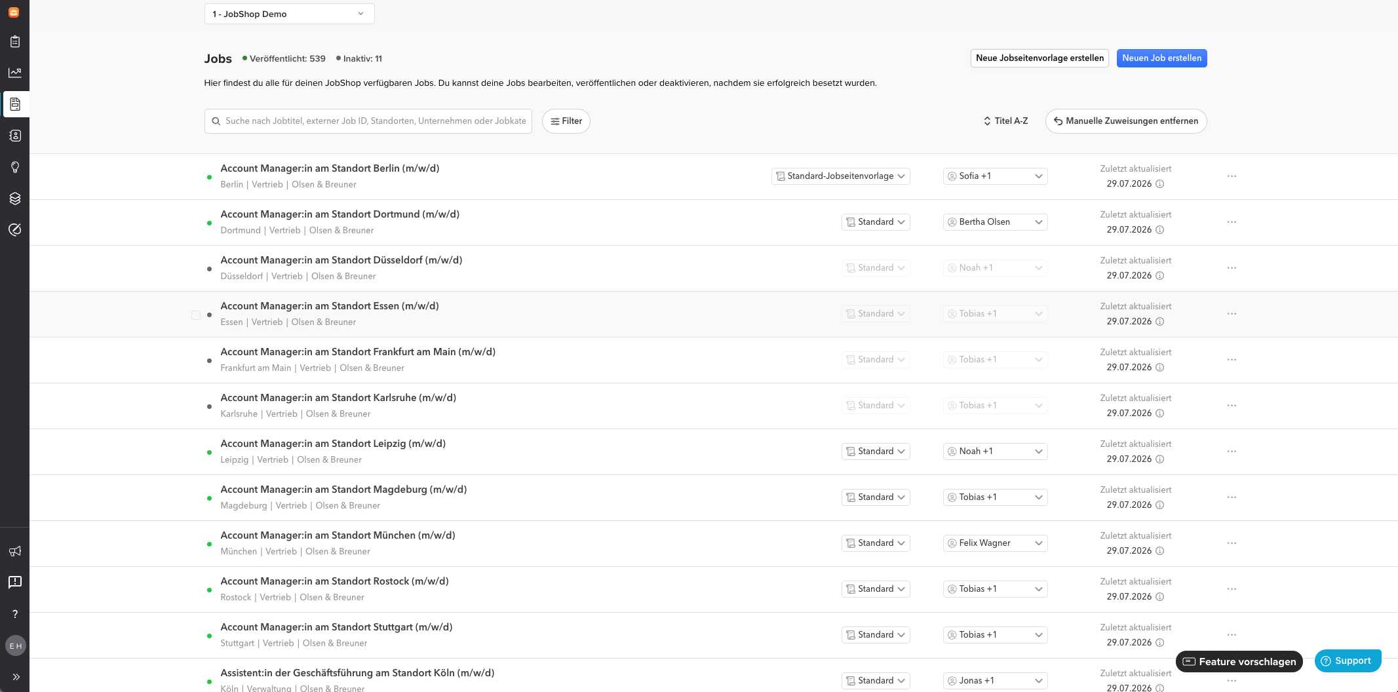
Task: Click the orange app logo icon
Action: click(x=14, y=12)
